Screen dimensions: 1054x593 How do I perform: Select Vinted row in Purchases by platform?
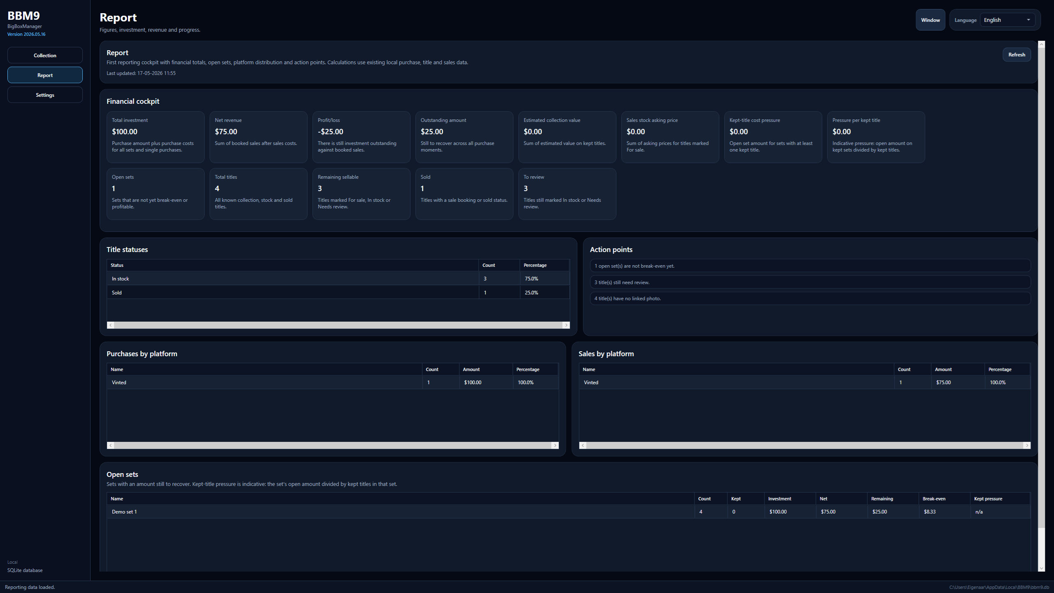point(333,382)
